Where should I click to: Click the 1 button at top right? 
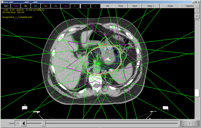click(197, 11)
